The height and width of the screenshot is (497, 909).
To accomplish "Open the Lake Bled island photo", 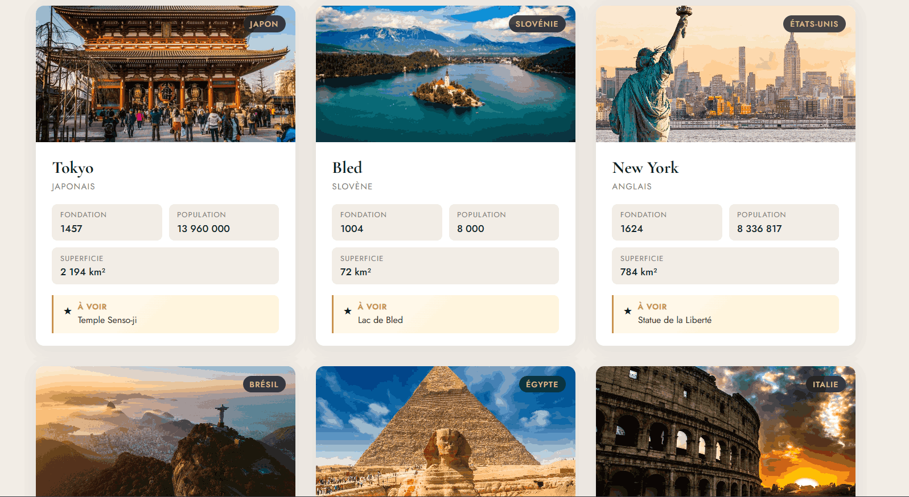I will click(446, 74).
